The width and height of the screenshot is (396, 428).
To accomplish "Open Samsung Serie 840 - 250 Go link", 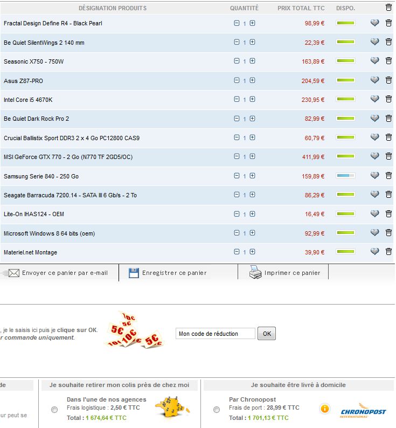I will click(x=41, y=176).
